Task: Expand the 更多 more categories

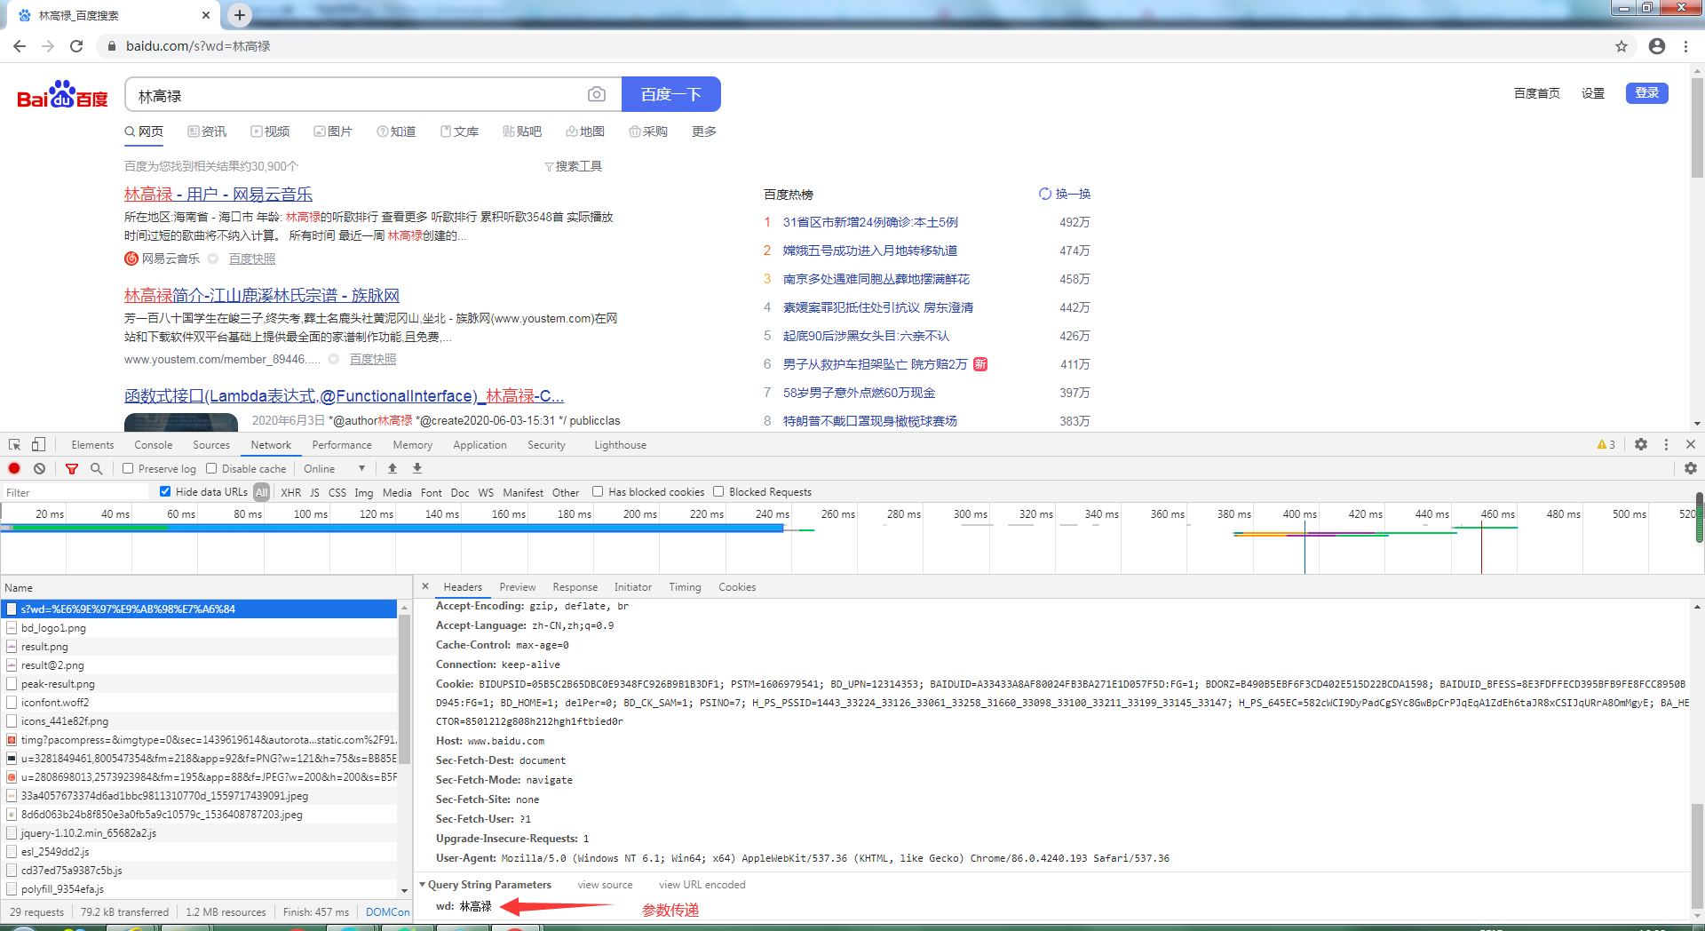Action: coord(704,131)
